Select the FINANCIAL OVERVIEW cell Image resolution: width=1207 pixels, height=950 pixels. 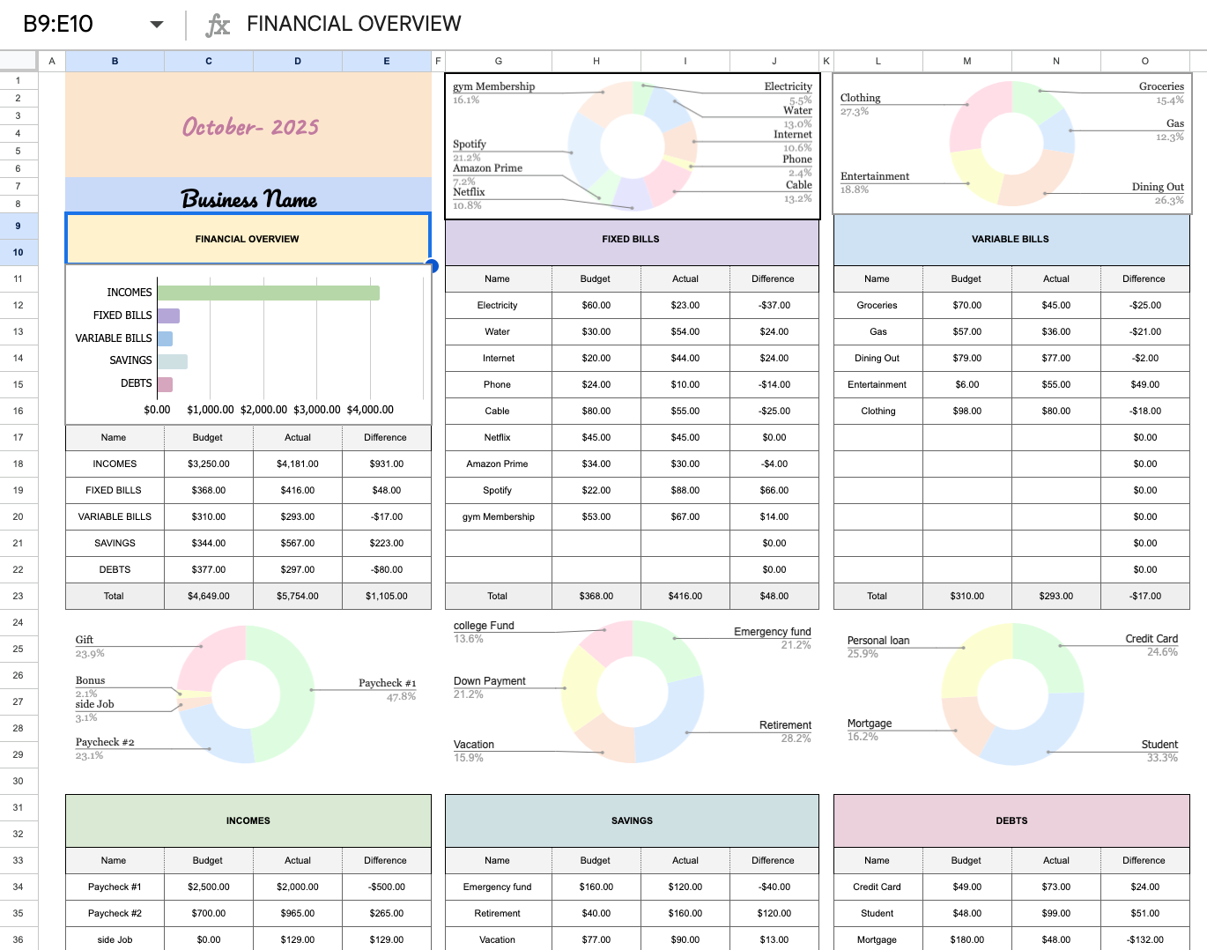(x=248, y=238)
